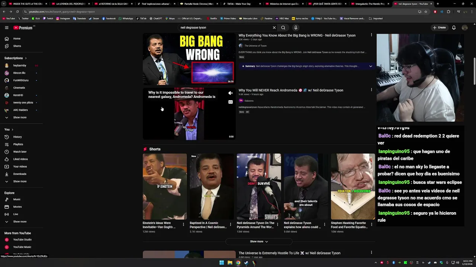Image resolution: width=476 pixels, height=267 pixels.
Task: Start voice search with the microphone
Action: (296, 27)
